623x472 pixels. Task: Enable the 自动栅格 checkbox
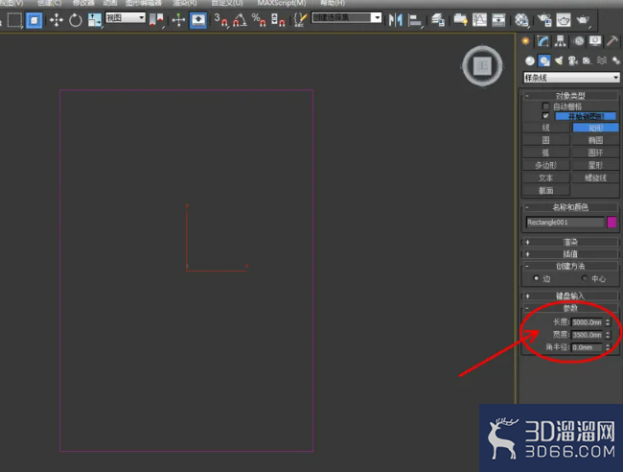[x=545, y=106]
